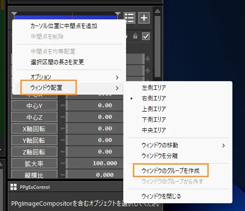Viewport: 245px width, 211px height.
Task: Click the slider handle beside 中心Y
Action: pyautogui.click(x=62, y=105)
